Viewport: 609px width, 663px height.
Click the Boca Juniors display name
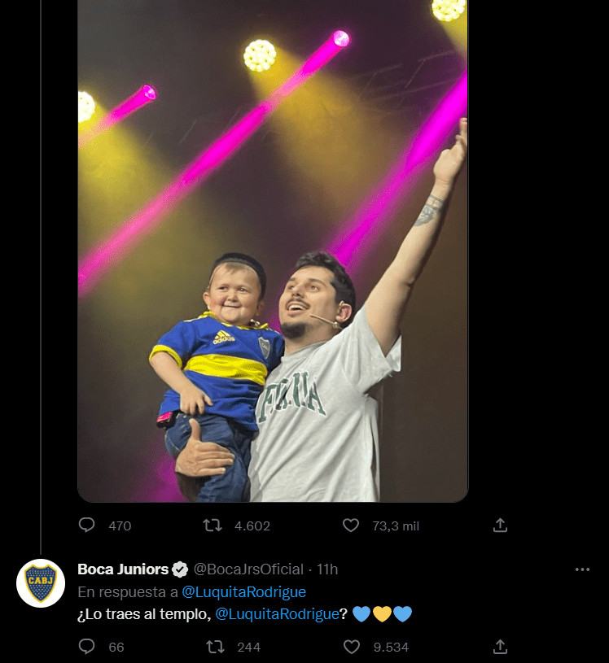[x=123, y=569]
